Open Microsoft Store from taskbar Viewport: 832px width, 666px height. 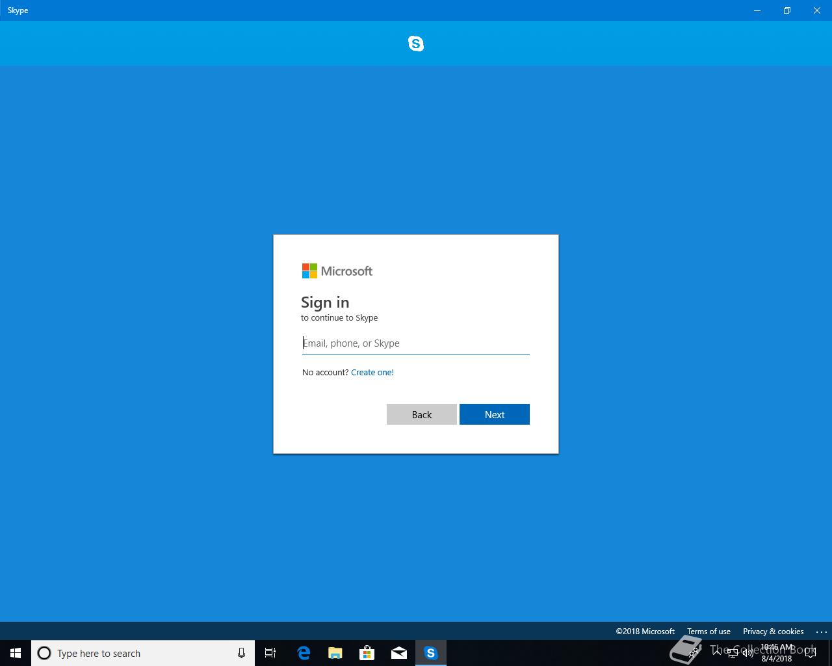(x=367, y=653)
